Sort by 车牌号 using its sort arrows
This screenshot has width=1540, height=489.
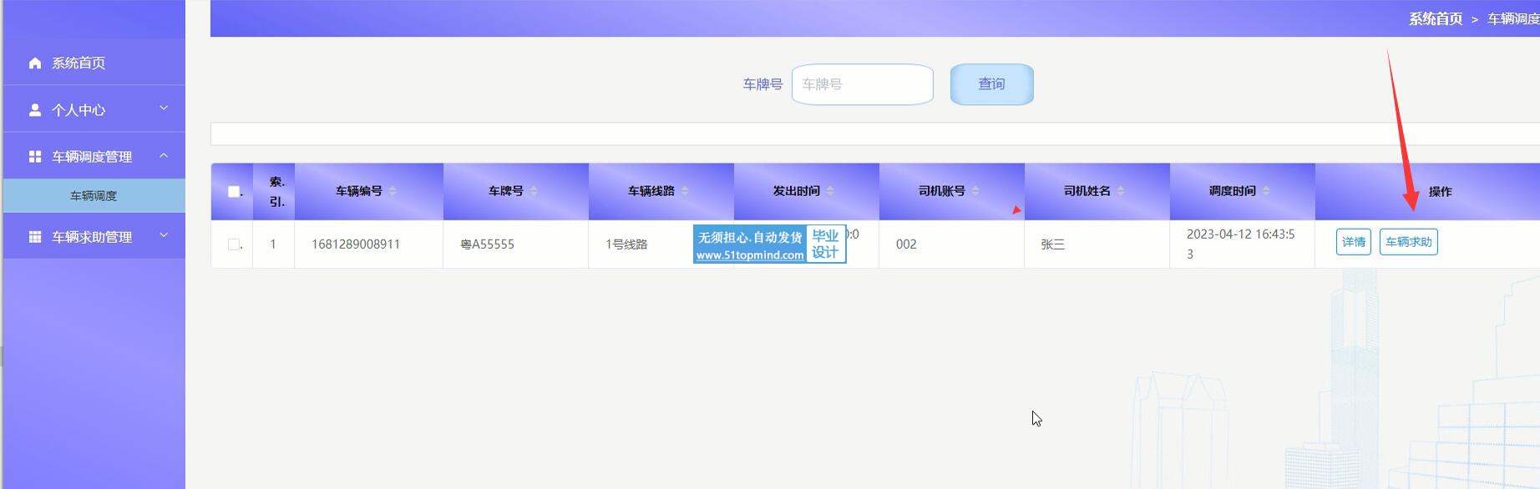click(534, 191)
